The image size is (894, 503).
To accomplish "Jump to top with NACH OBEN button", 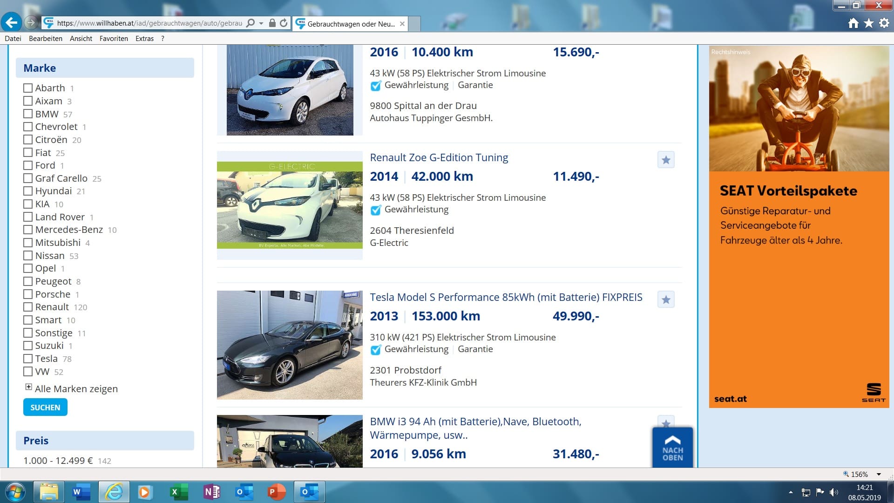I will pos(672,447).
